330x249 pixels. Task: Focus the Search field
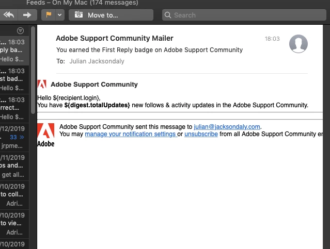[244, 15]
